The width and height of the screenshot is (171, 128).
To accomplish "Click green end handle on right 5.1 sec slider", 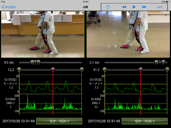I will (163, 62).
